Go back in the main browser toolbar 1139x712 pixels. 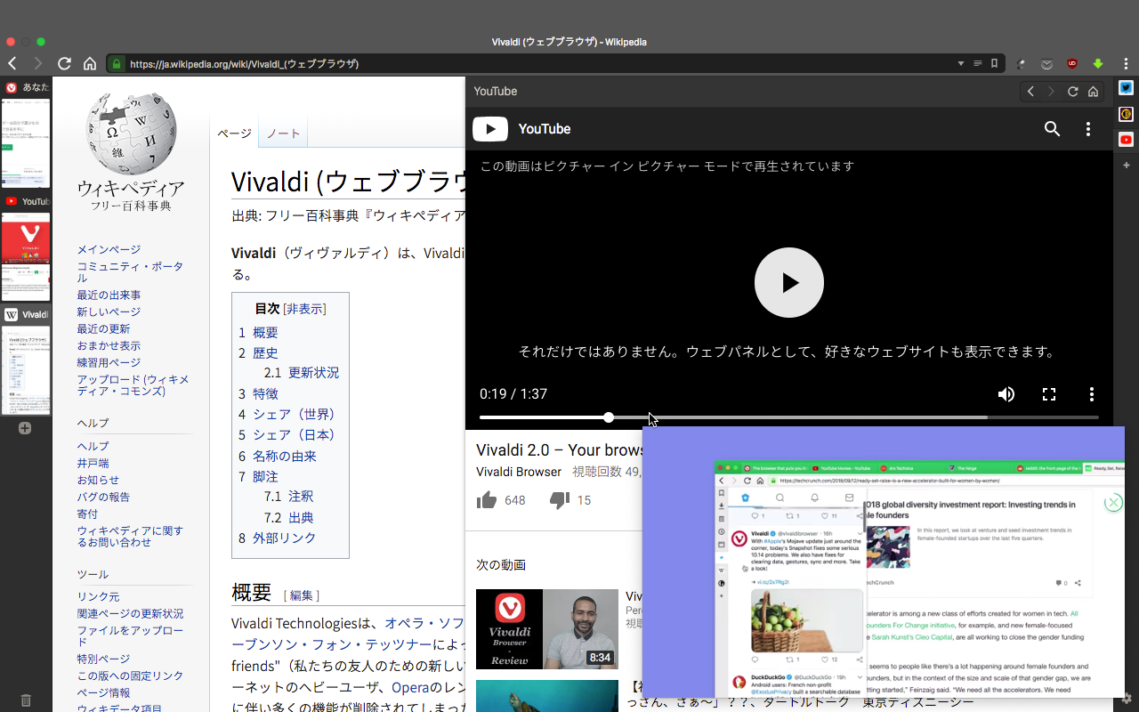(x=12, y=63)
